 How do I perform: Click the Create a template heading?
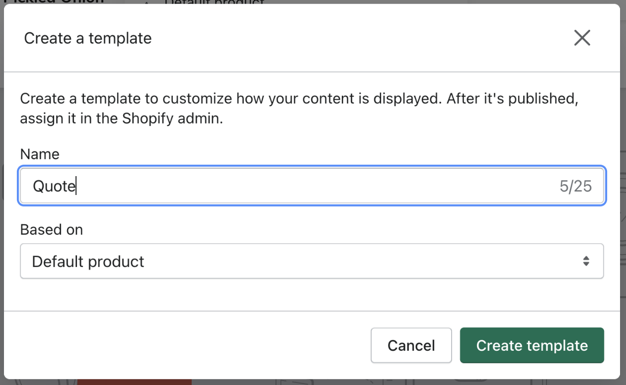tap(88, 38)
